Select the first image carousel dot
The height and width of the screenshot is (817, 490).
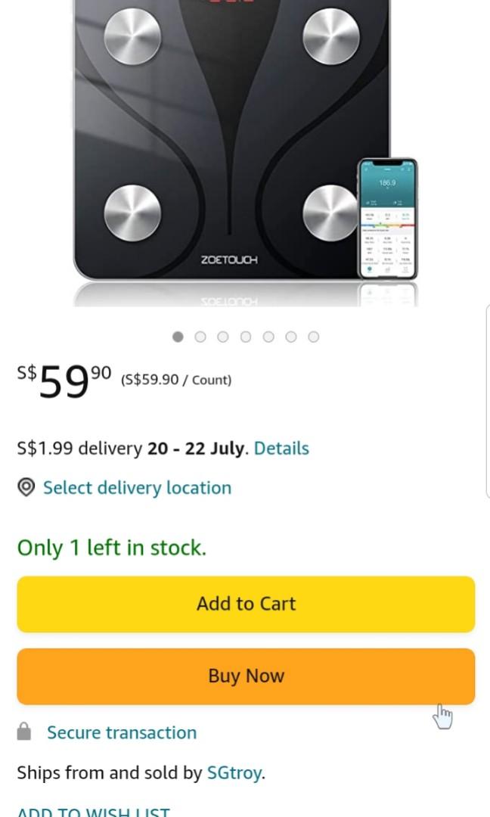coord(178,337)
